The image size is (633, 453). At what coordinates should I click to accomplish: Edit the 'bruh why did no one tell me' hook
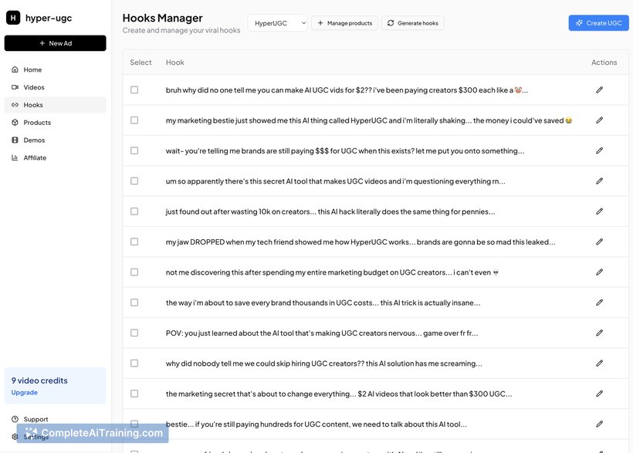point(600,90)
